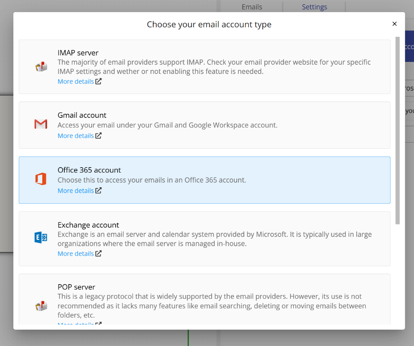Click the POP server mailbox icon
The width and height of the screenshot is (414, 346).
pyautogui.click(x=41, y=305)
